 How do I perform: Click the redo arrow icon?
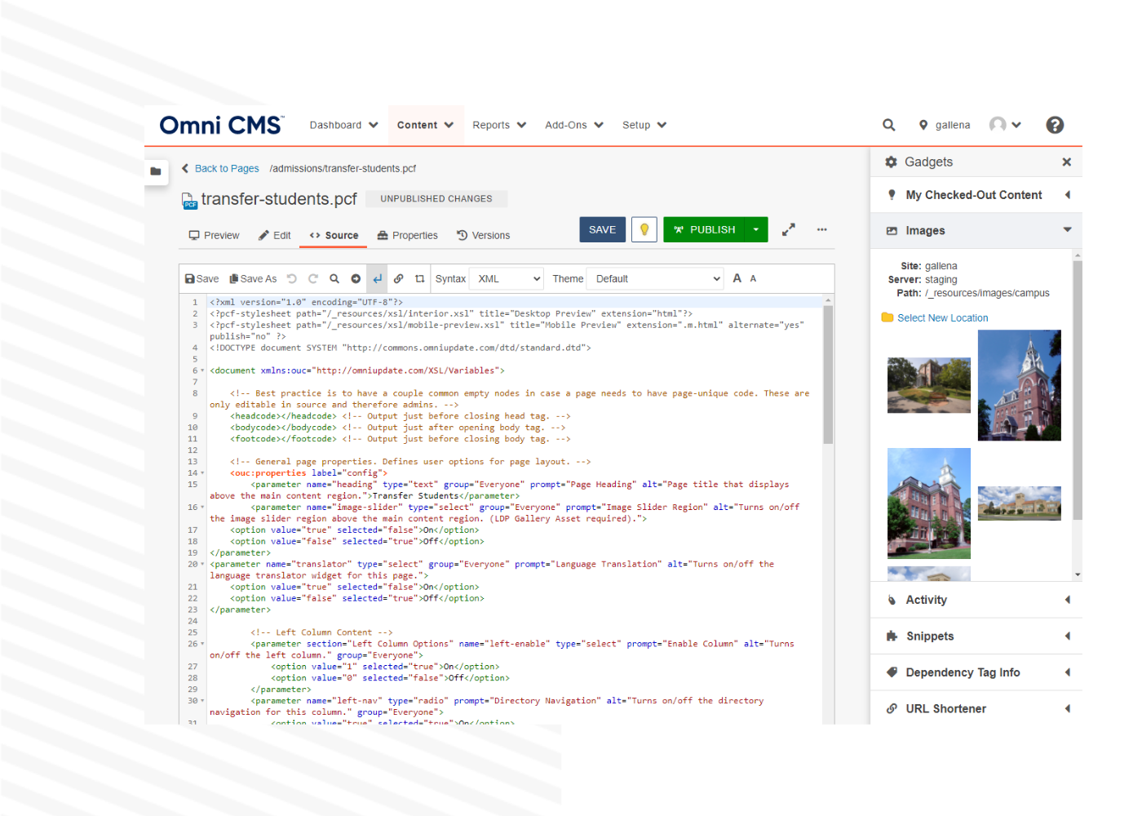pyautogui.click(x=313, y=279)
